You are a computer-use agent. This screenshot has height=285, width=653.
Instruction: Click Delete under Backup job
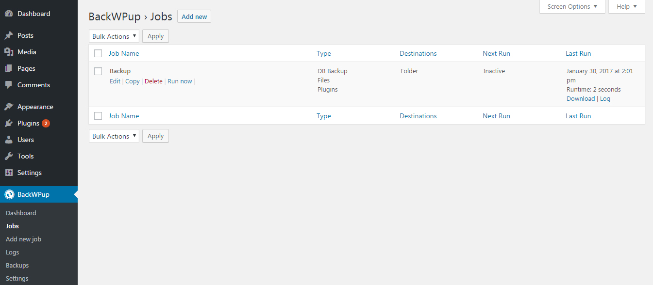pos(153,81)
